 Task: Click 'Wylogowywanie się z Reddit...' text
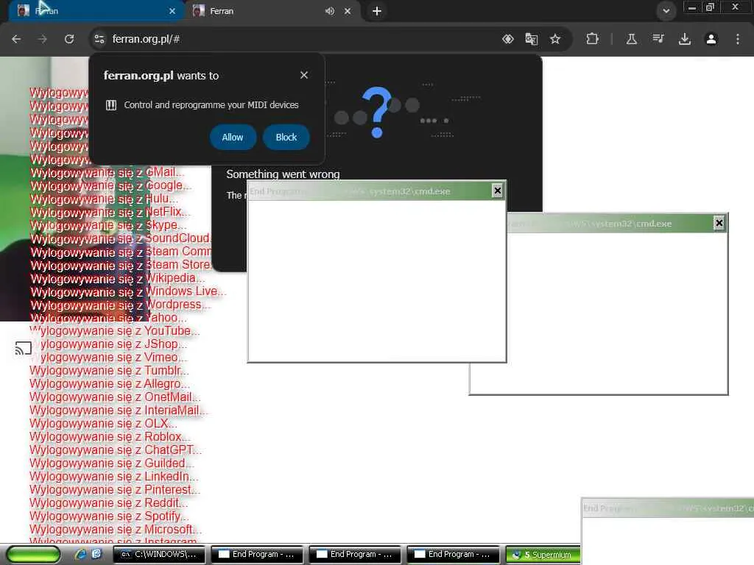click(x=109, y=503)
